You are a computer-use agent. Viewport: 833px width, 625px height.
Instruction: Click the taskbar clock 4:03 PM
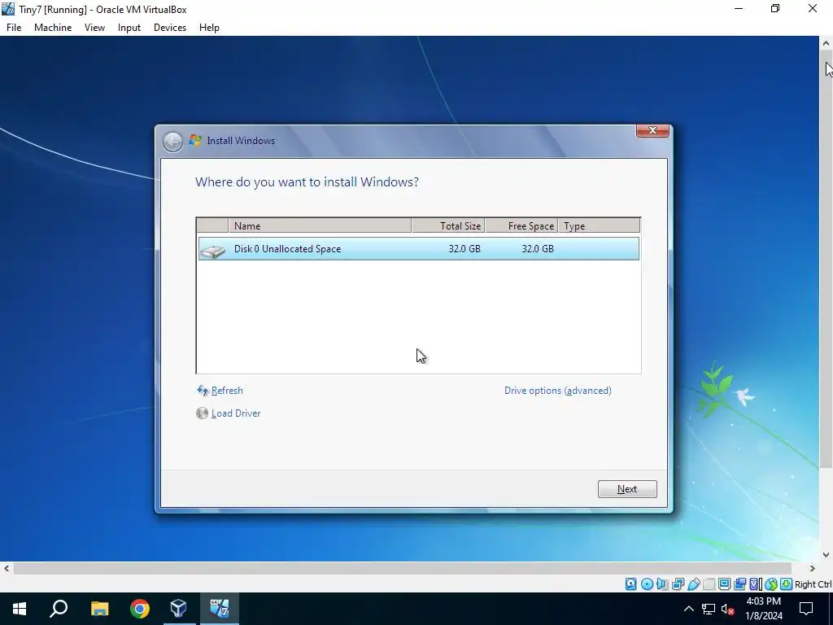[x=763, y=601]
